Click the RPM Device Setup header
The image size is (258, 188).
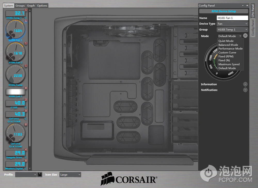[x=224, y=11]
